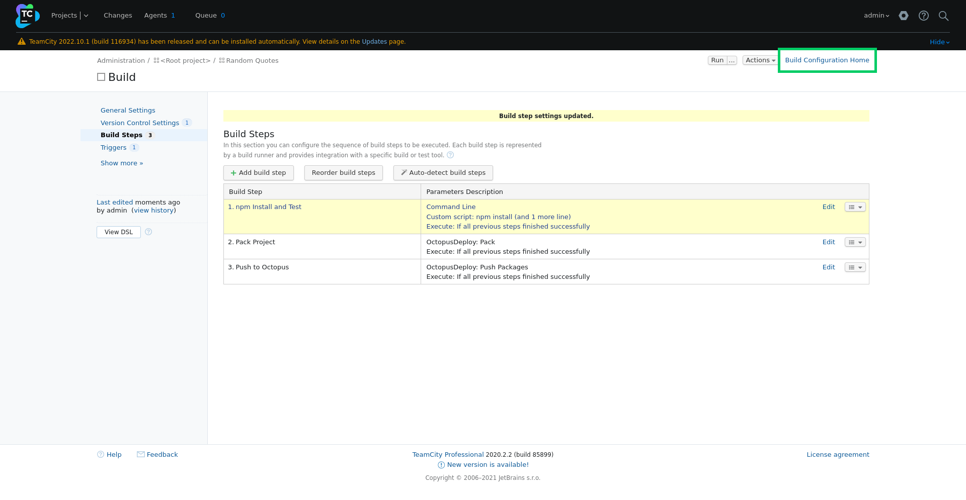Click the New version available info icon
This screenshot has height=500, width=966.
441,465
